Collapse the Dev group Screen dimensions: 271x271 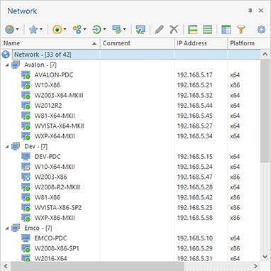[7, 146]
